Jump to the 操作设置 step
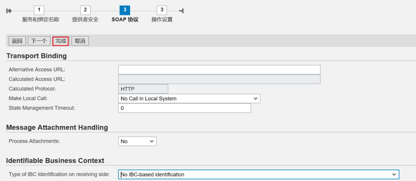This screenshot has height=181, width=416. coord(162,10)
